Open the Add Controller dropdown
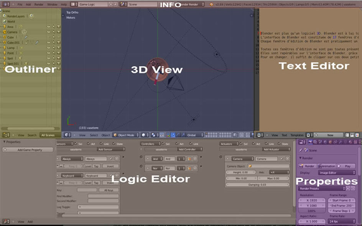Image resolution: width=362 pixels, height=226 pixels. point(190,149)
